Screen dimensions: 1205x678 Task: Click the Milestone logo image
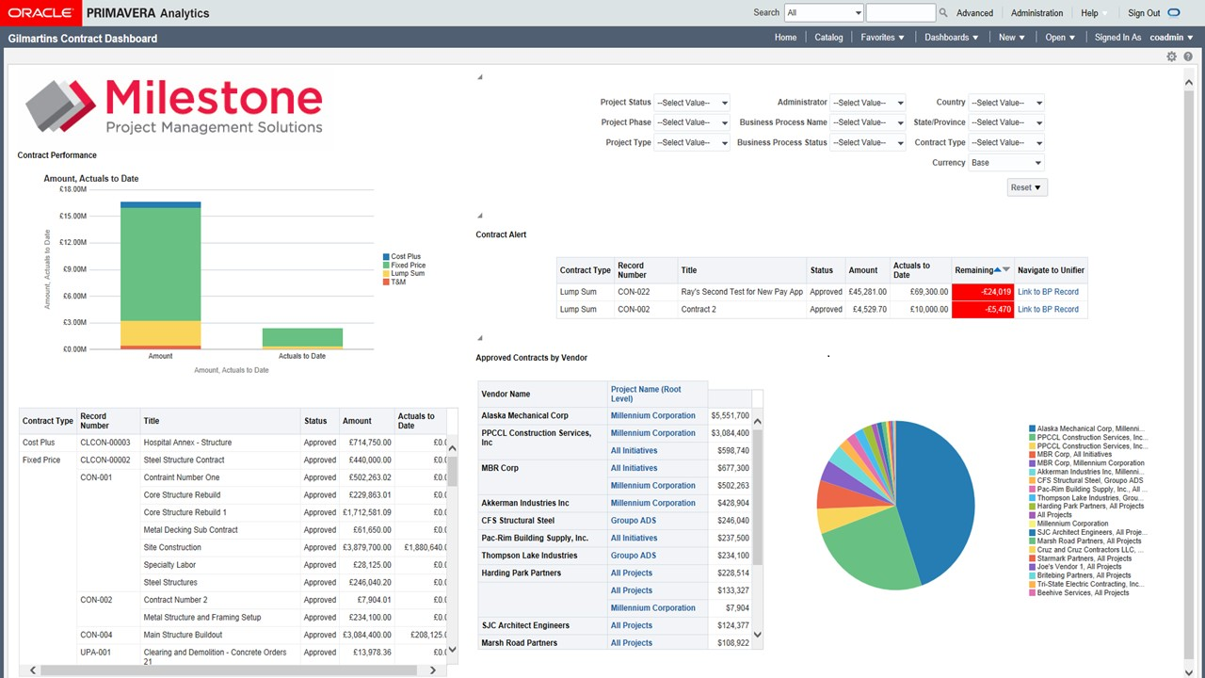click(174, 105)
